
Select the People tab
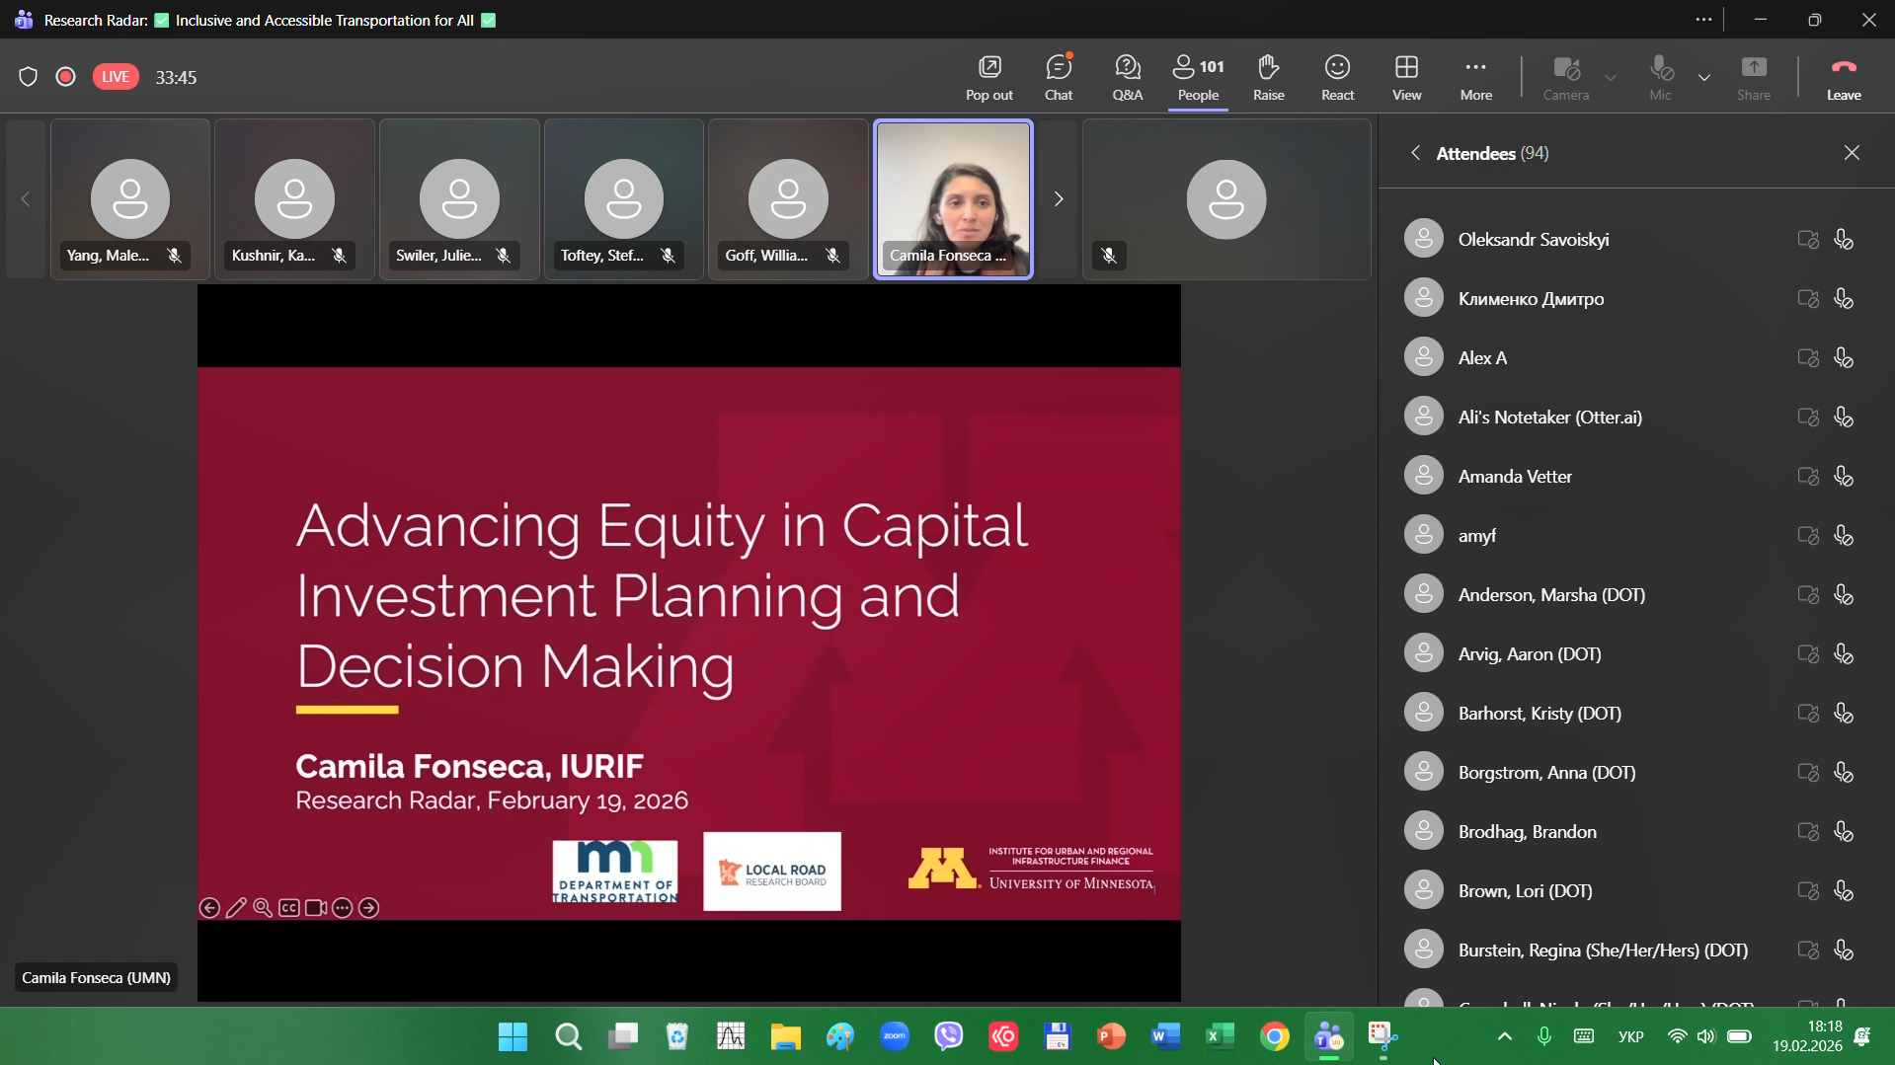1198,77
